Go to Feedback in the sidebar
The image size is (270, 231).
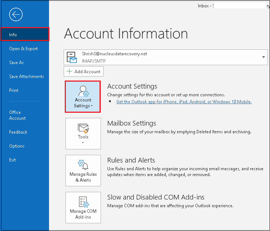(x=18, y=132)
